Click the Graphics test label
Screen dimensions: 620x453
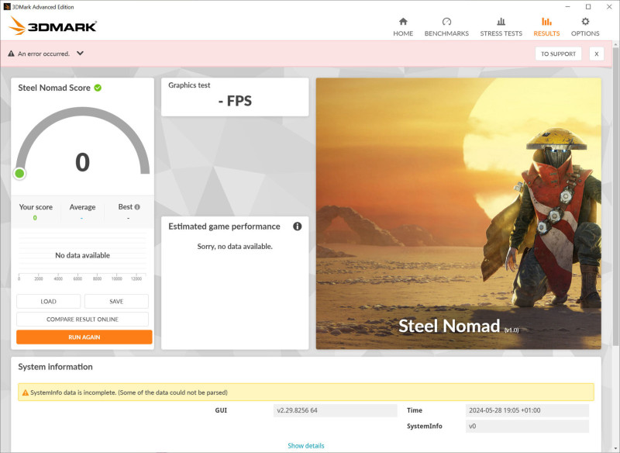coord(189,85)
